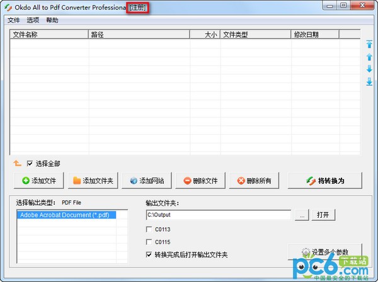Start conversion with 将转换为 button
This screenshot has width=378, height=282.
325,181
